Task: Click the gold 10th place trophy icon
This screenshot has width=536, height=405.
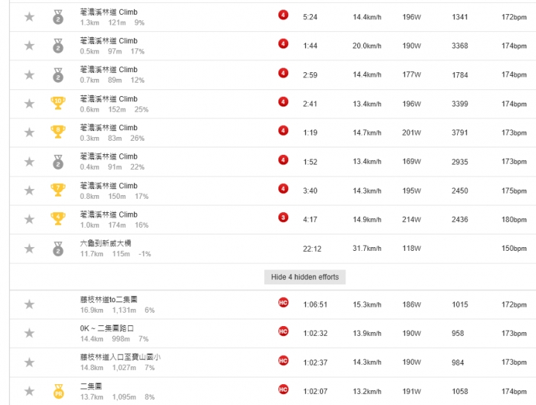Action: pyautogui.click(x=58, y=103)
